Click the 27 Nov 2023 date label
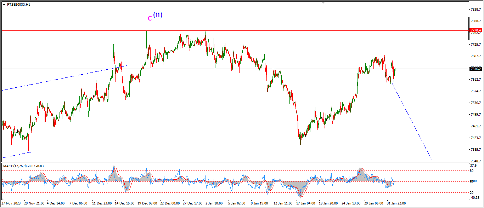The width and height of the screenshot is (484, 208). tap(11, 203)
